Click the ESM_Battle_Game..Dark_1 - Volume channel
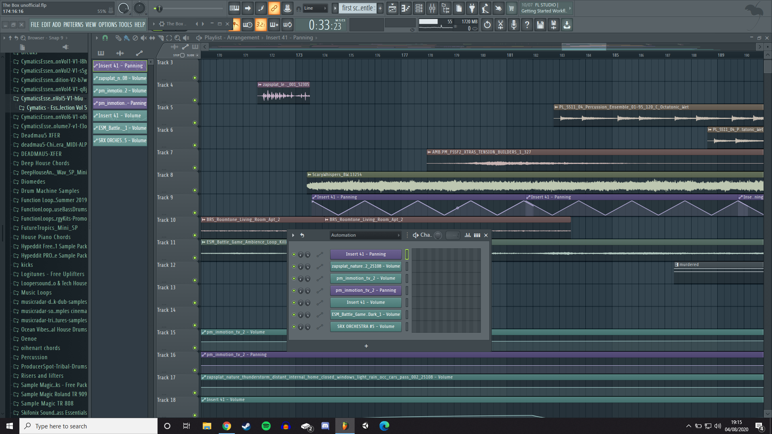 (x=365, y=315)
